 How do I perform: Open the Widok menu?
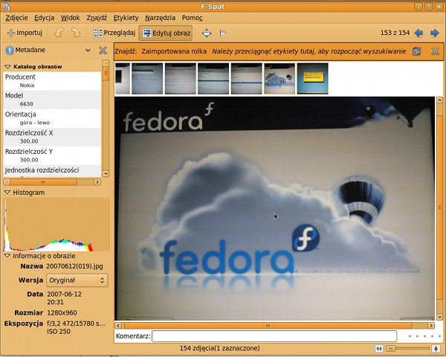click(x=71, y=18)
